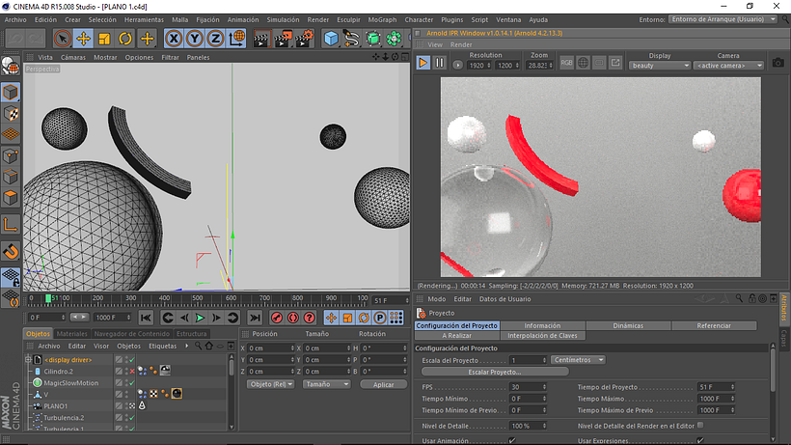The width and height of the screenshot is (791, 445).
Task: Select the Move tool in top toolbar
Action: [x=84, y=39]
